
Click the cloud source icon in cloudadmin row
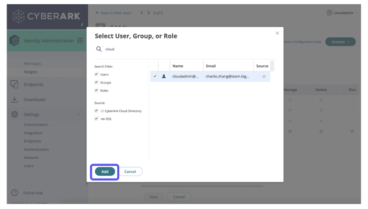click(x=264, y=76)
